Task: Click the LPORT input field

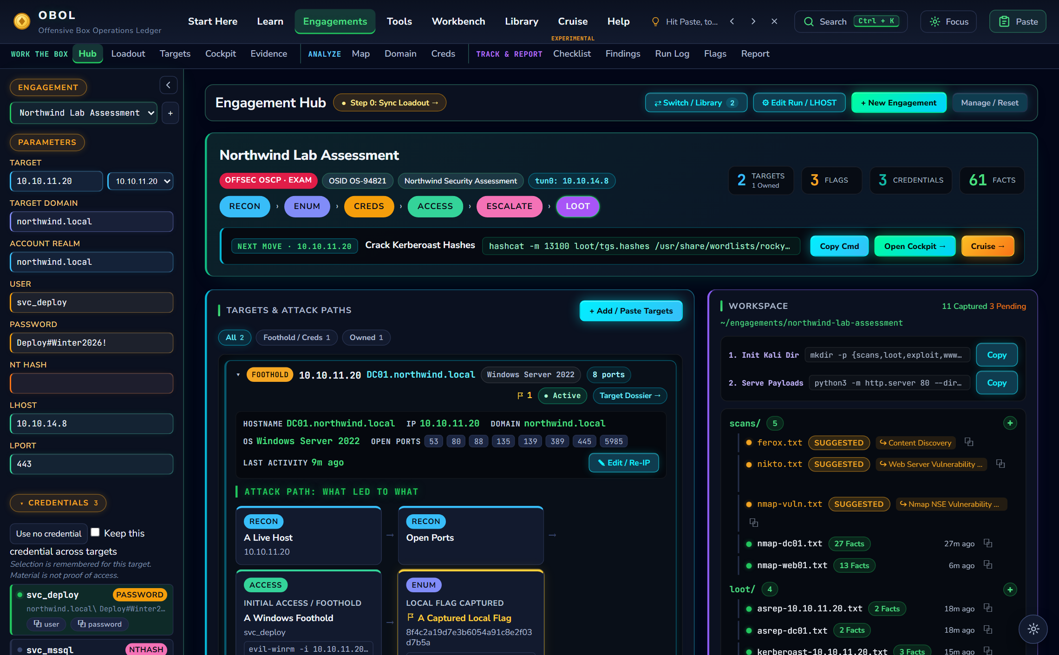Action: [92, 464]
